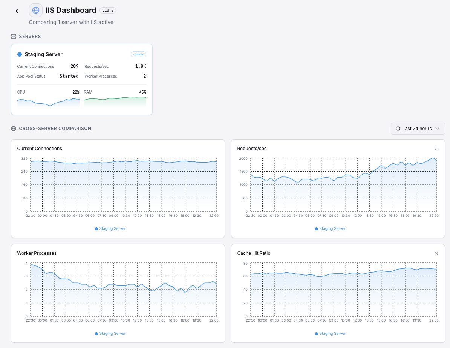
Task: Click the v10.0 version badge
Action: pyautogui.click(x=108, y=10)
